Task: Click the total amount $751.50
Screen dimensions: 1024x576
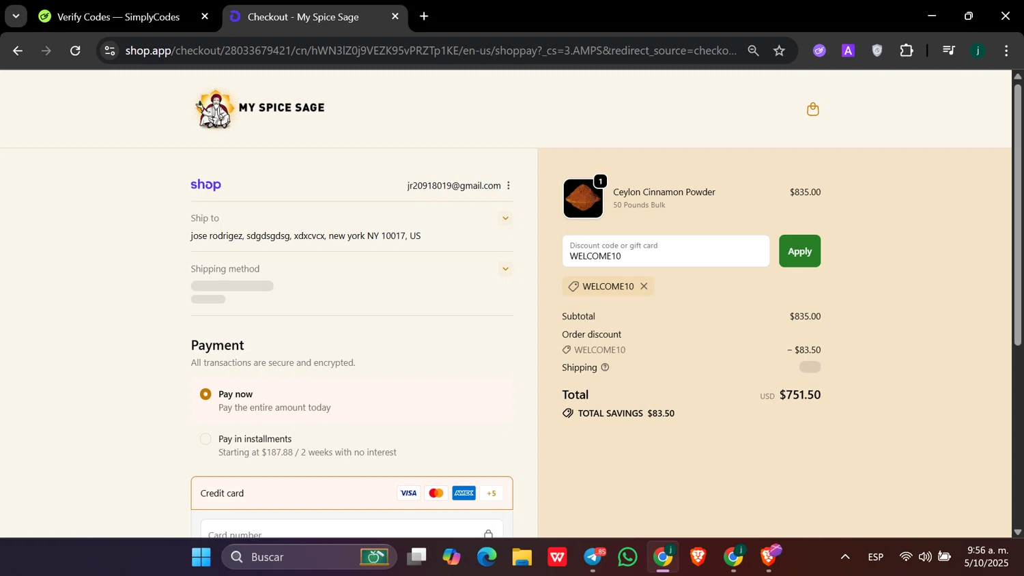Action: pyautogui.click(x=799, y=395)
